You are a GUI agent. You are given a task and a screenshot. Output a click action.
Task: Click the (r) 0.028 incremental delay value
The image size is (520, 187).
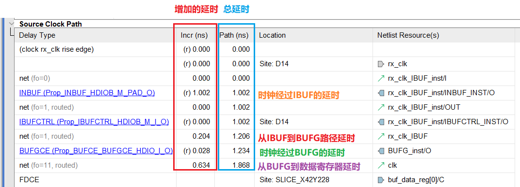[196, 151]
